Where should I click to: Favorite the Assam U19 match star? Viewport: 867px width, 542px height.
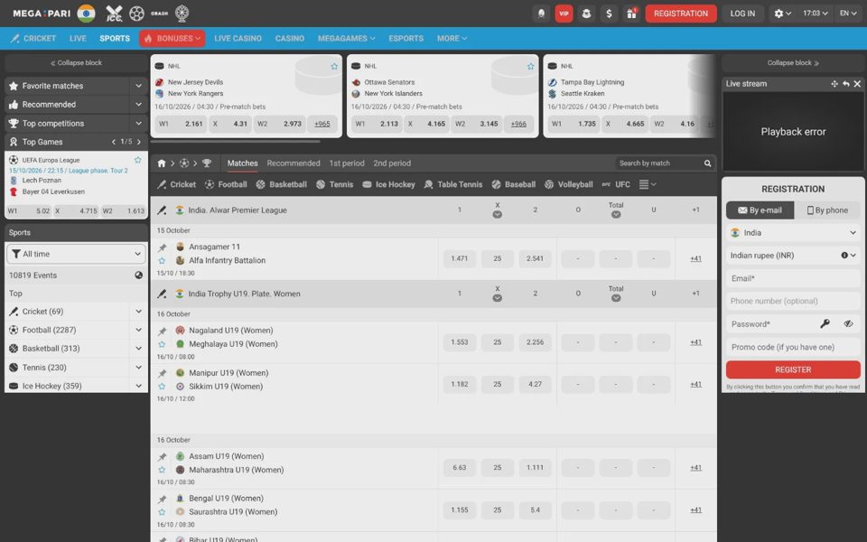coord(162,470)
